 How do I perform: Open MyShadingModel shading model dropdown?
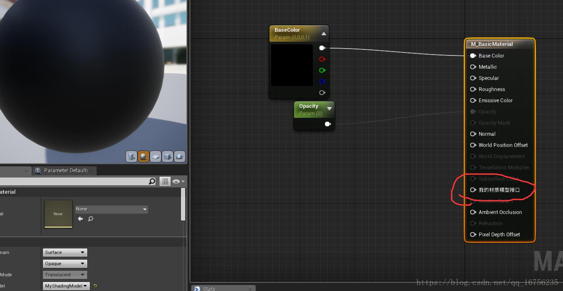click(66, 286)
